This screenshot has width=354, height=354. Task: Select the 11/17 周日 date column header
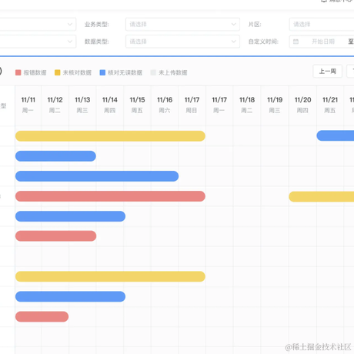192,105
